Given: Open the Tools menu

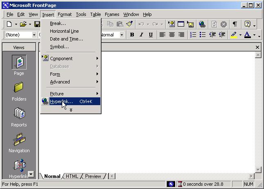Looking at the screenshot, I should click(x=81, y=14).
